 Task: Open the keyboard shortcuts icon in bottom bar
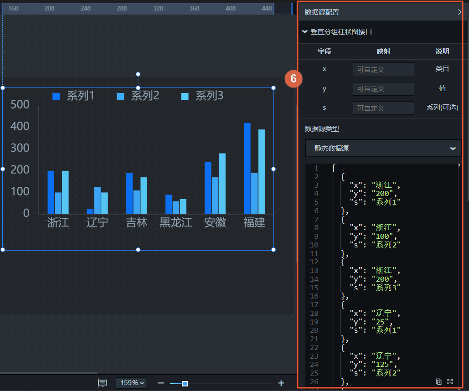coord(102,383)
